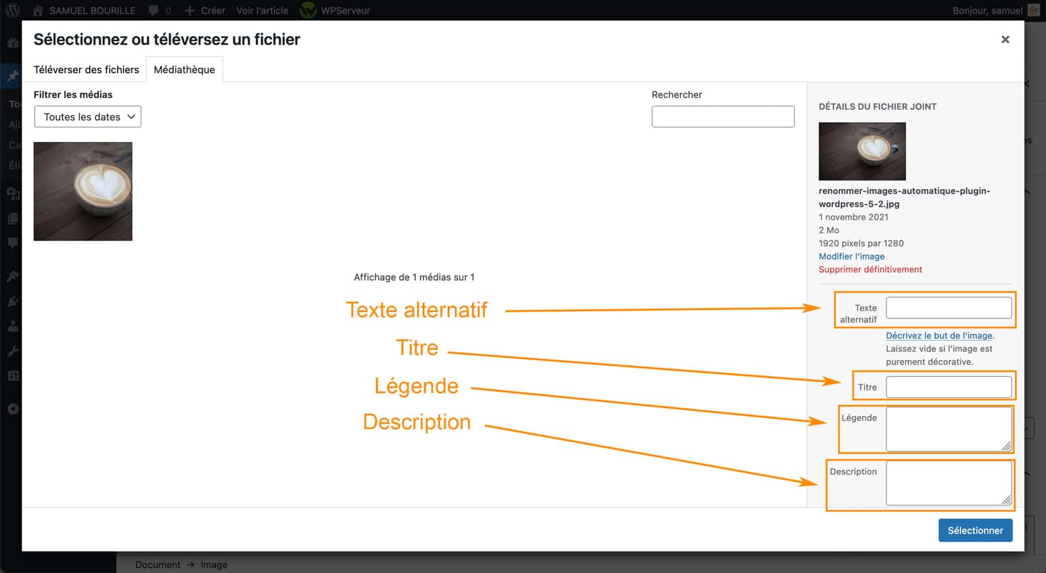
Task: Switch to Téléverser des fichiers tab
Action: tap(86, 70)
